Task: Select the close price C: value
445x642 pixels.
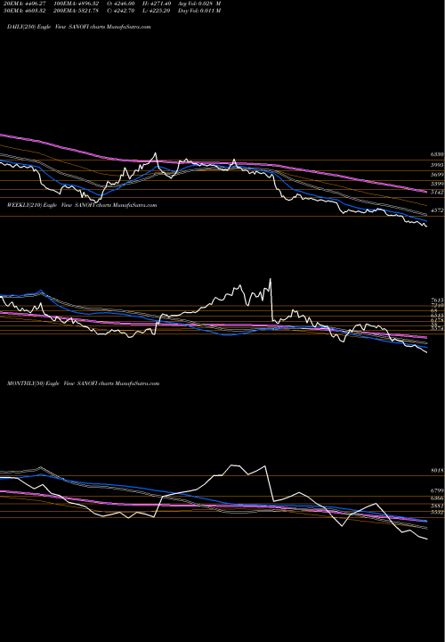Action: [x=121, y=11]
